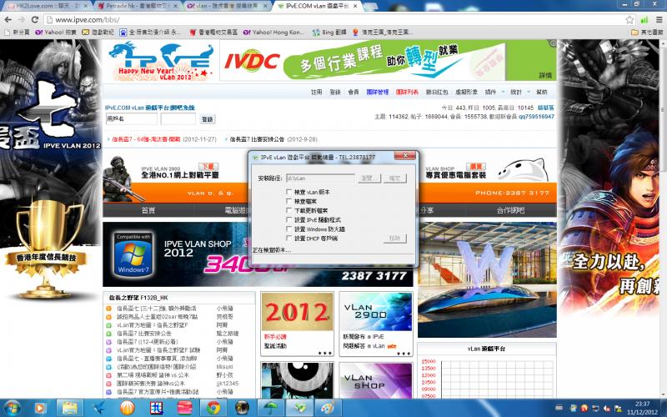667x417 pixels.
Task: Open the orange sphere taskbar icon
Action: 128,408
